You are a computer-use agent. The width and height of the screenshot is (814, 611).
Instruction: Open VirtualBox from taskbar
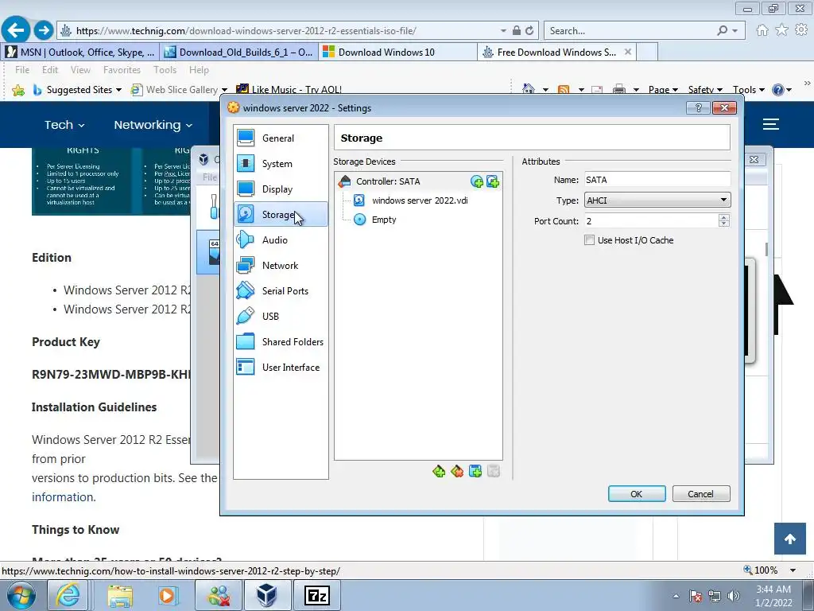pyautogui.click(x=267, y=595)
